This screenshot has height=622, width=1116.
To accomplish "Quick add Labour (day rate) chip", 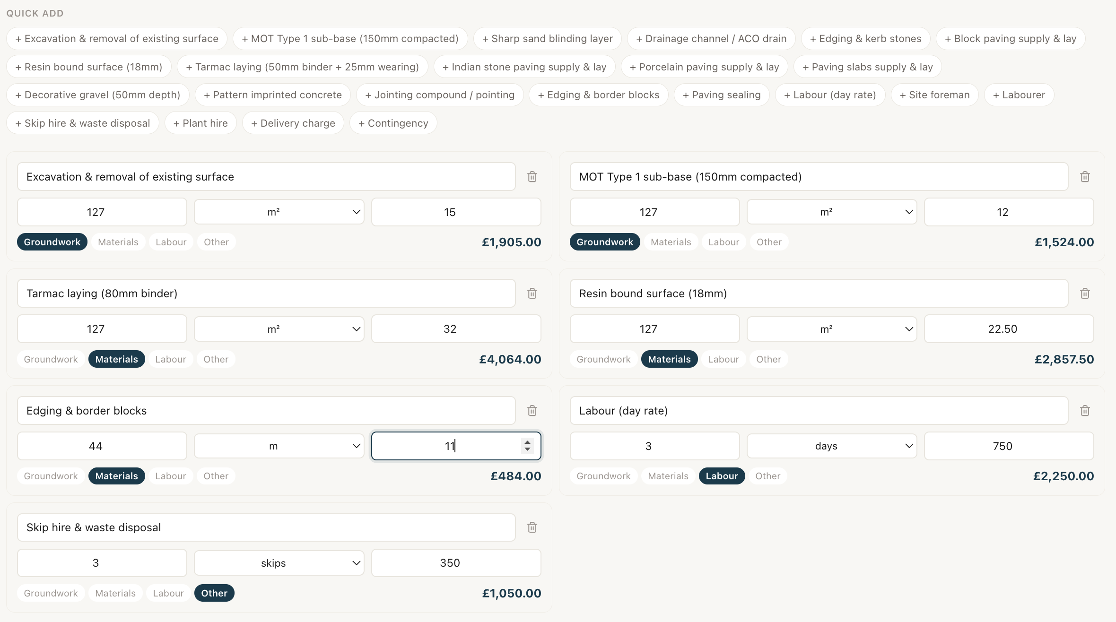I will coord(830,95).
